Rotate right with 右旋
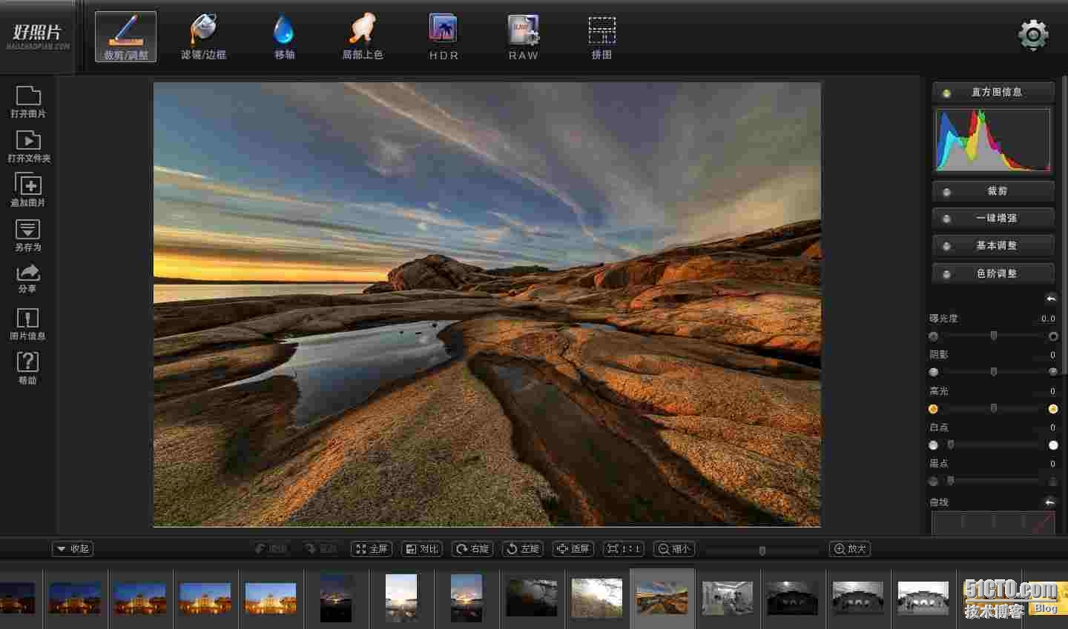This screenshot has height=629, width=1068. click(472, 549)
